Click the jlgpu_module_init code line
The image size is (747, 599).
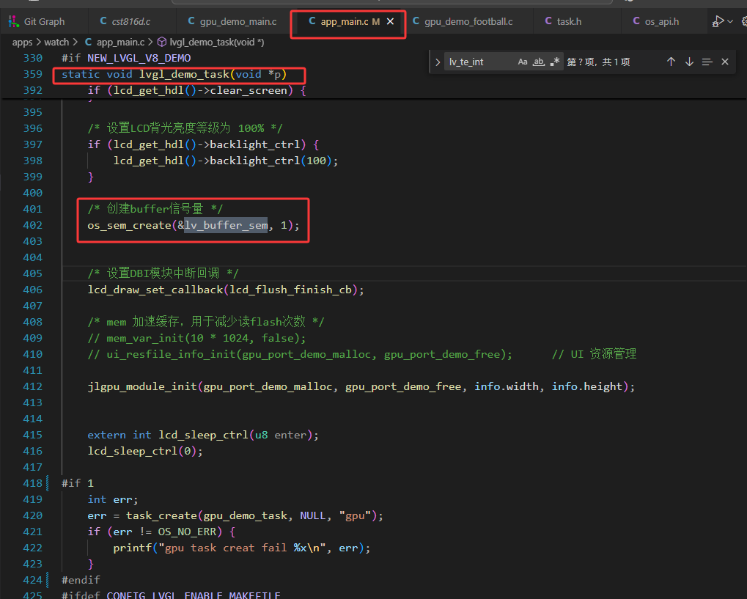(361, 386)
